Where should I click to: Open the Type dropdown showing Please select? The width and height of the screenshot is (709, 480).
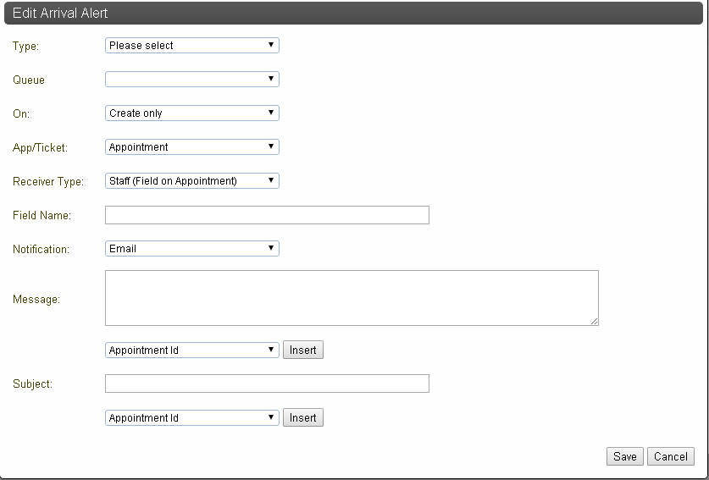point(192,45)
